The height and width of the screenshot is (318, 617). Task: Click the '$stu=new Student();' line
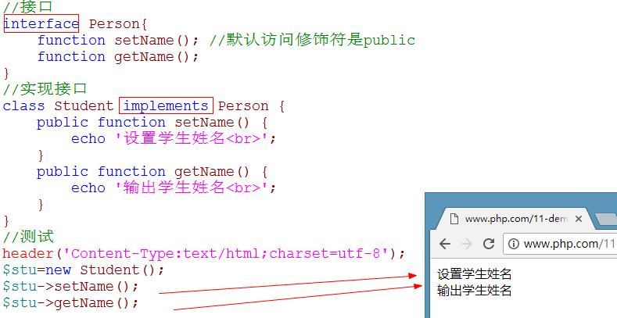tap(84, 270)
